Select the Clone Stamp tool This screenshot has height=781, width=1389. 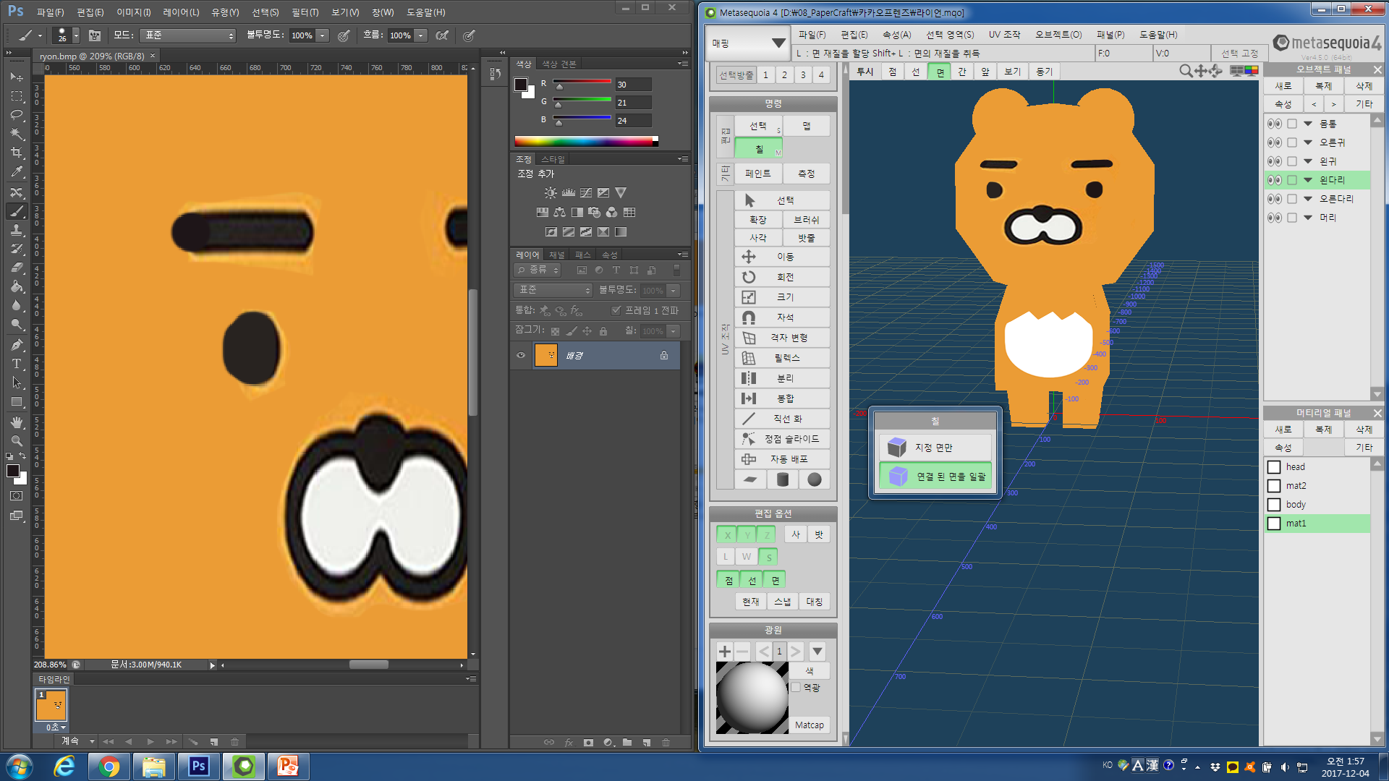point(17,230)
